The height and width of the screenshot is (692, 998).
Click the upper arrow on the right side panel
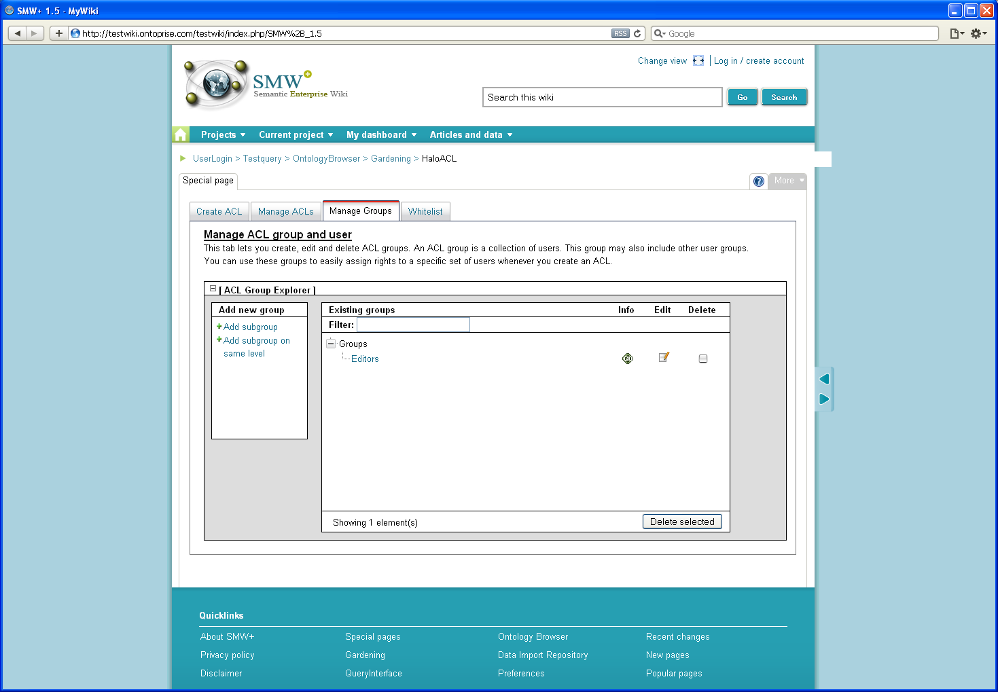[824, 379]
